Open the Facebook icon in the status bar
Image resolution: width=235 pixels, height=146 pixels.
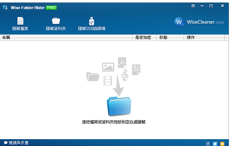pyautogui.click(x=208, y=144)
